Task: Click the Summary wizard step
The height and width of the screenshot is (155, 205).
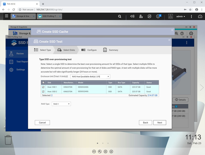Action: pyautogui.click(x=111, y=50)
